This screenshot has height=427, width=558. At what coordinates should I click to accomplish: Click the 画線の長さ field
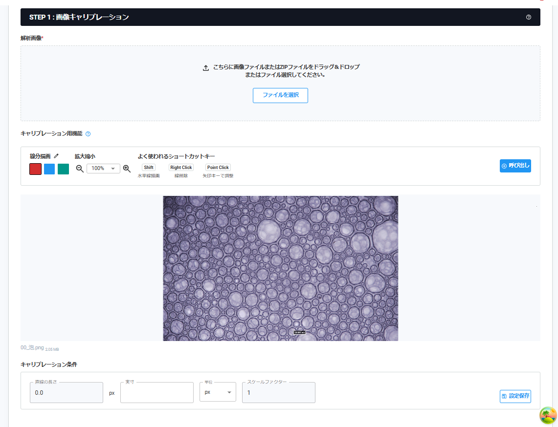tap(66, 393)
